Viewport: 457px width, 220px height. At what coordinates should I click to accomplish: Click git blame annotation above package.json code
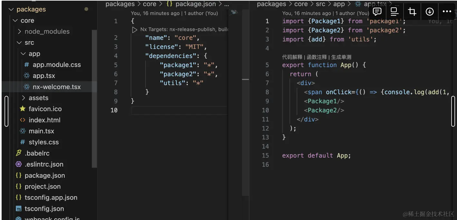tap(174, 13)
